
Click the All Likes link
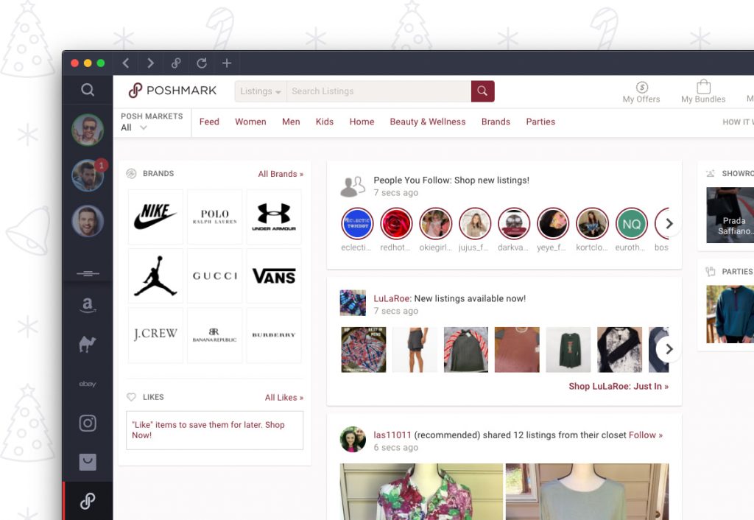click(284, 397)
